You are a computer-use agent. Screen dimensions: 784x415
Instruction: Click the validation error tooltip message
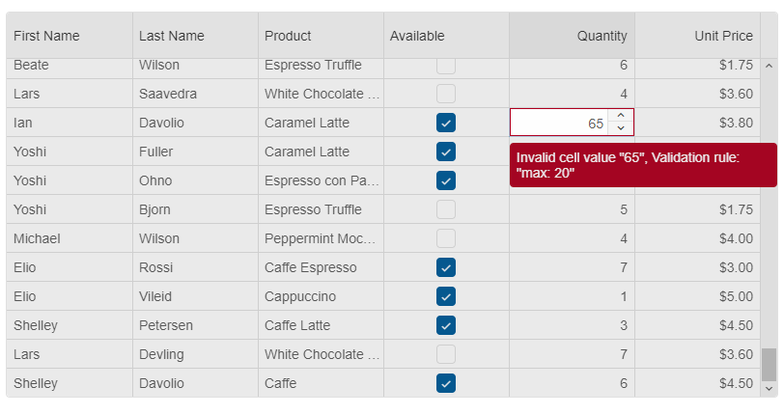click(x=642, y=165)
